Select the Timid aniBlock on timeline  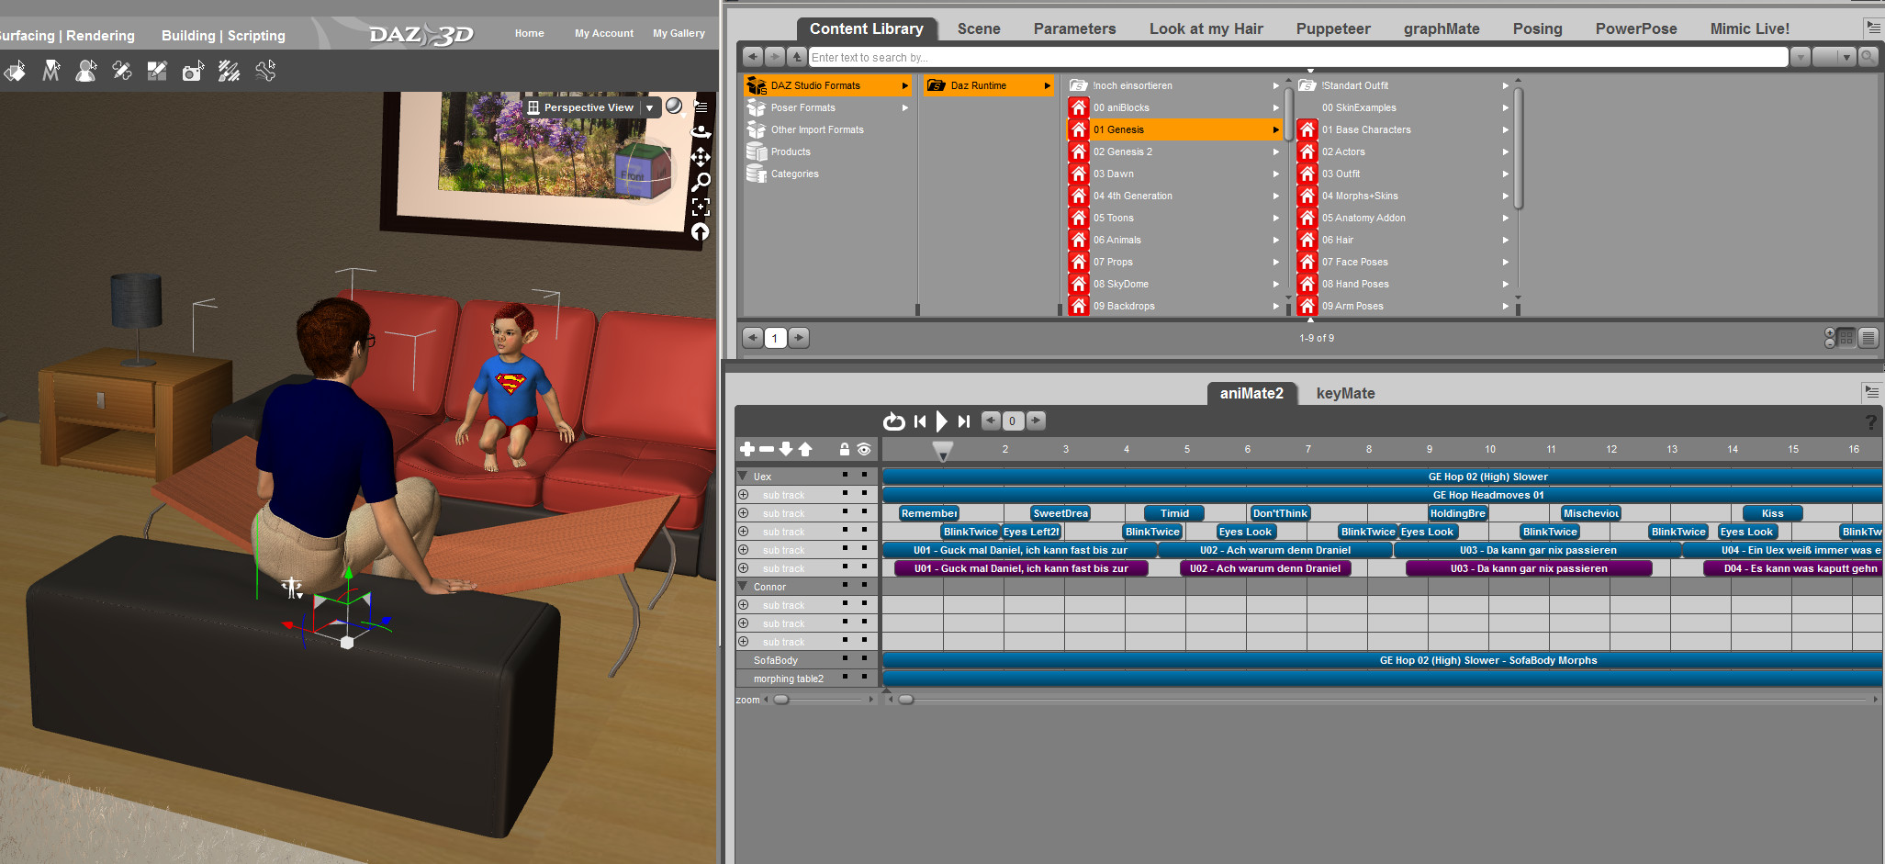1174,513
